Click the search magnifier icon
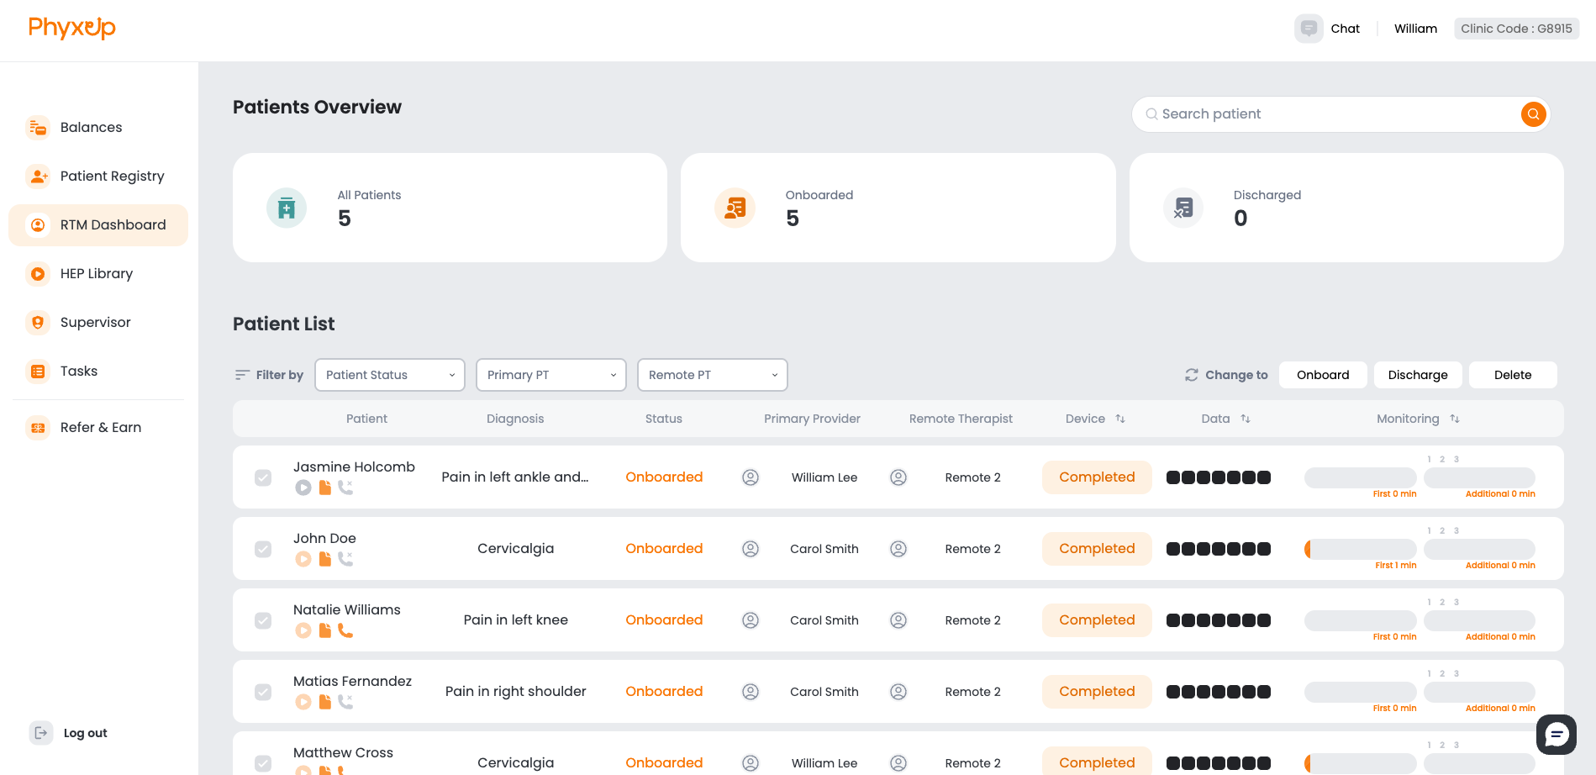Screen dimensions: 1596x775 click(x=1533, y=114)
